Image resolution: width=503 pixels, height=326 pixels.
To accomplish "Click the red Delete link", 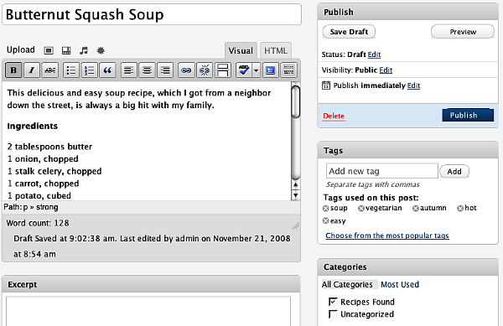I will [x=334, y=116].
